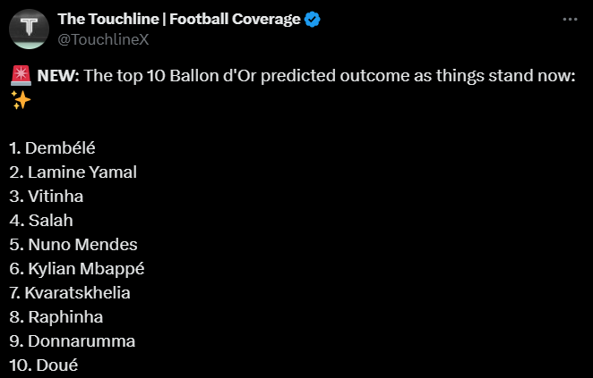Click list entry 1. Dembélé
The image size is (593, 378).
click(52, 147)
